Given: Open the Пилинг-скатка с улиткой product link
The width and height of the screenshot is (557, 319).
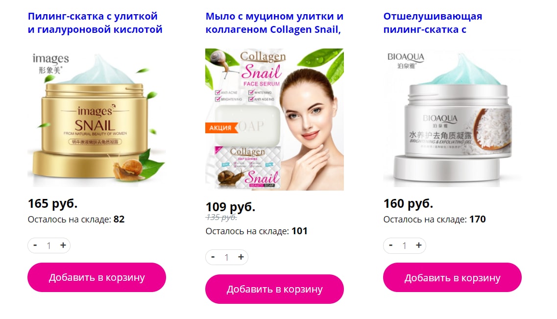Looking at the screenshot, I should 95,23.
